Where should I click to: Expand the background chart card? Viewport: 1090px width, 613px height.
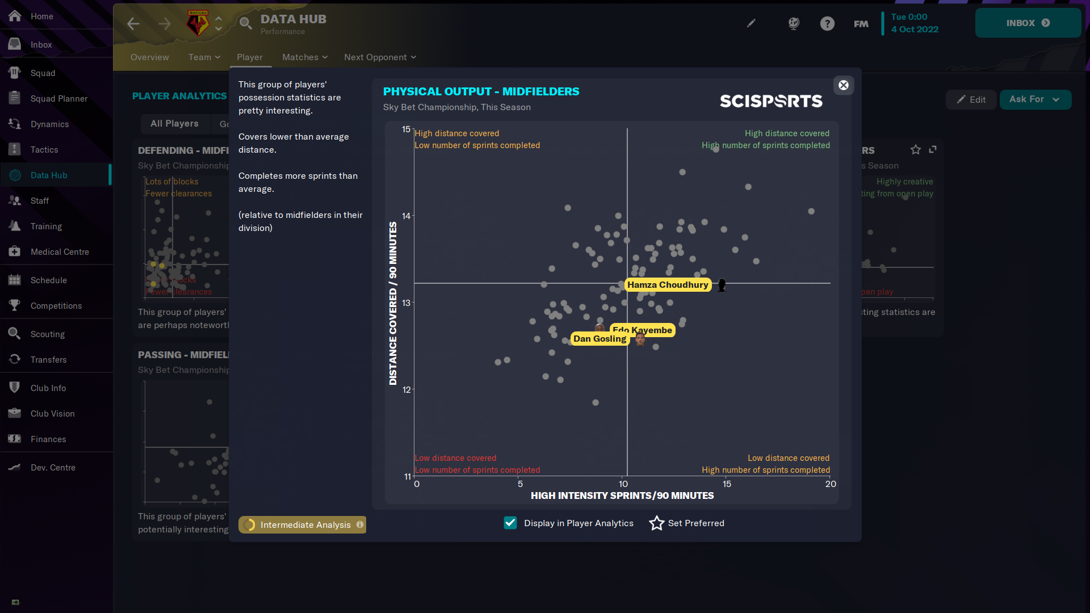point(932,150)
